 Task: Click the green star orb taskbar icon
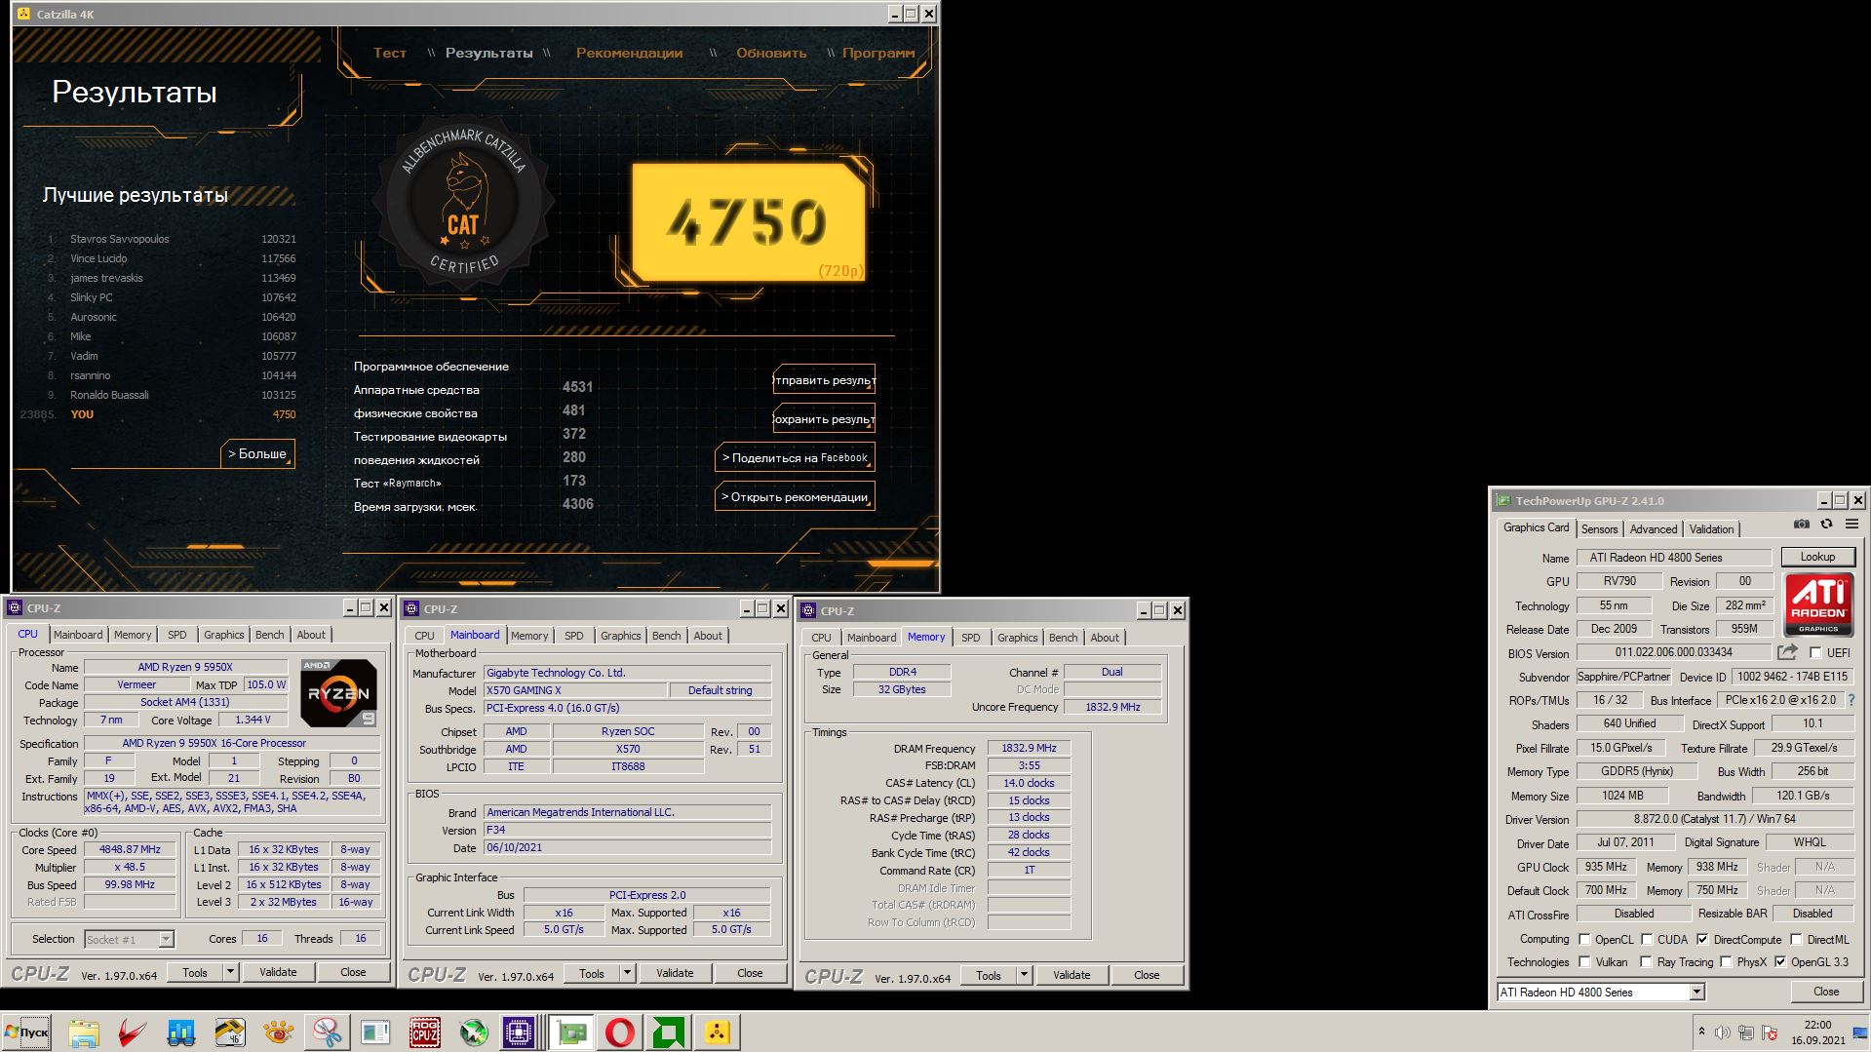[473, 1033]
